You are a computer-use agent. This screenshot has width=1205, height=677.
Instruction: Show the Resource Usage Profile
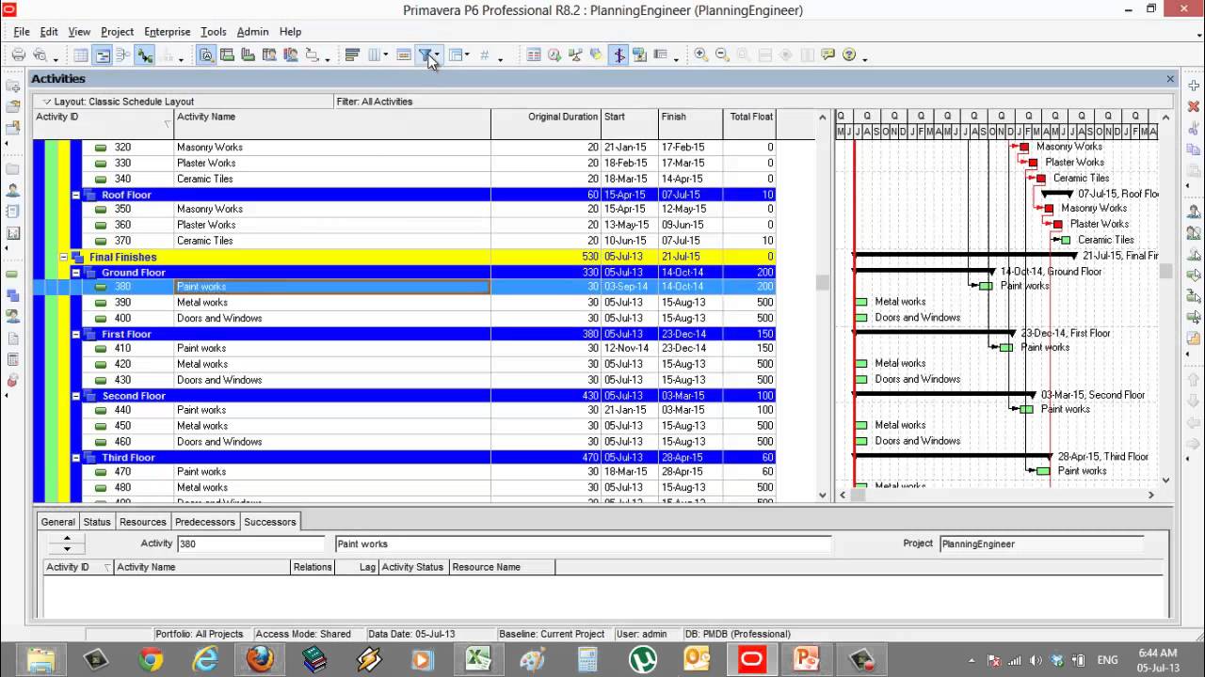pos(290,55)
